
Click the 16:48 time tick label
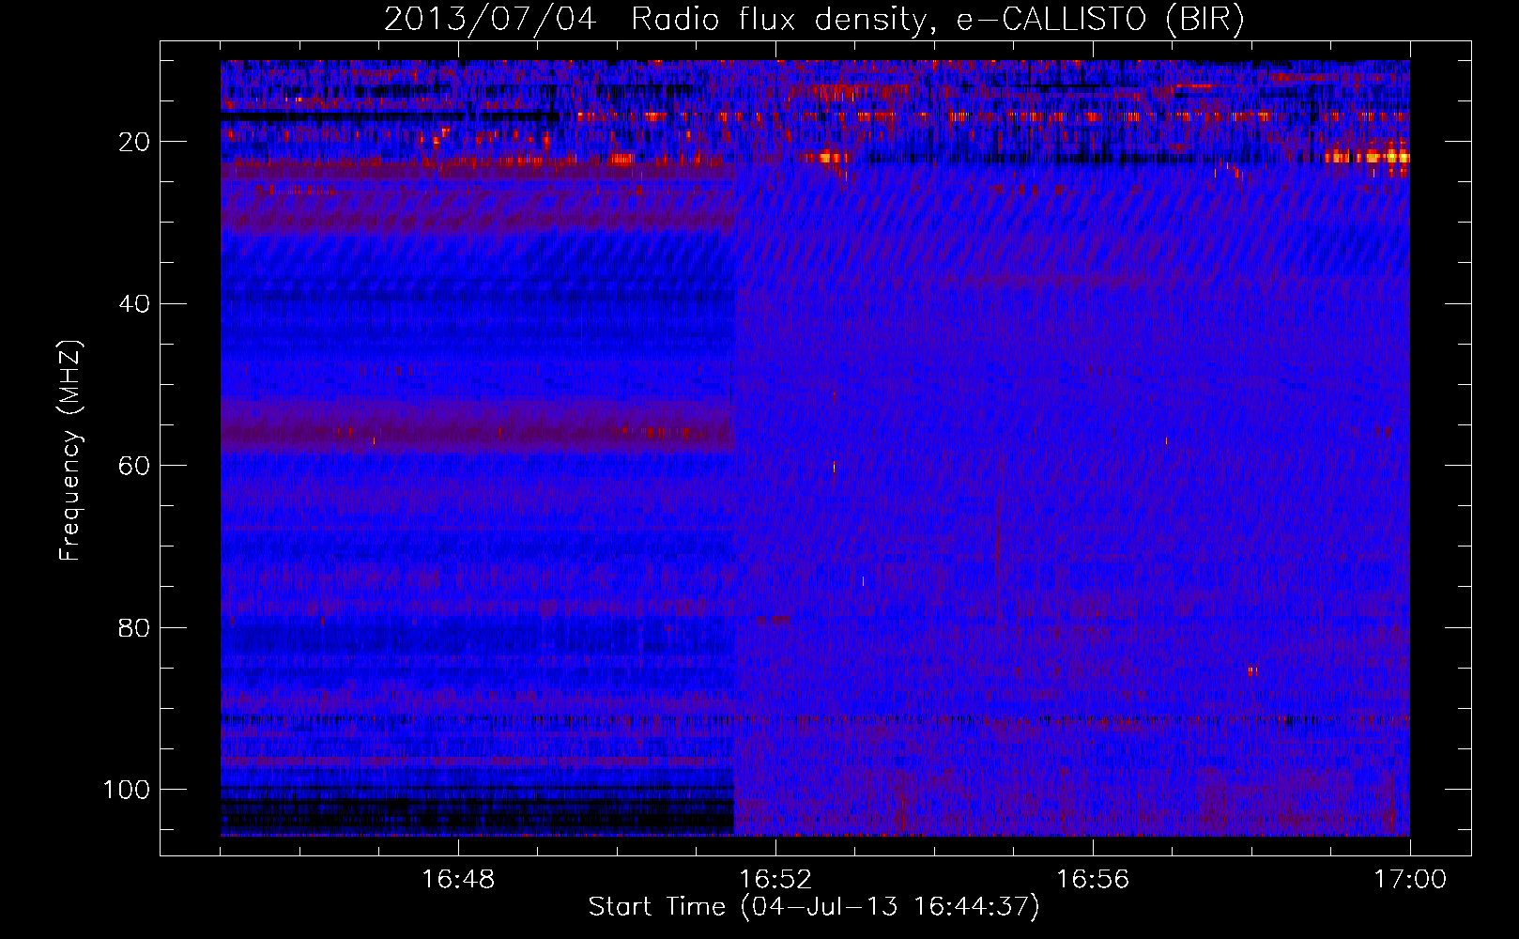(458, 879)
